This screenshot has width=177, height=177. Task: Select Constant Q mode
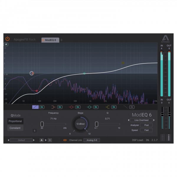pos(15,128)
